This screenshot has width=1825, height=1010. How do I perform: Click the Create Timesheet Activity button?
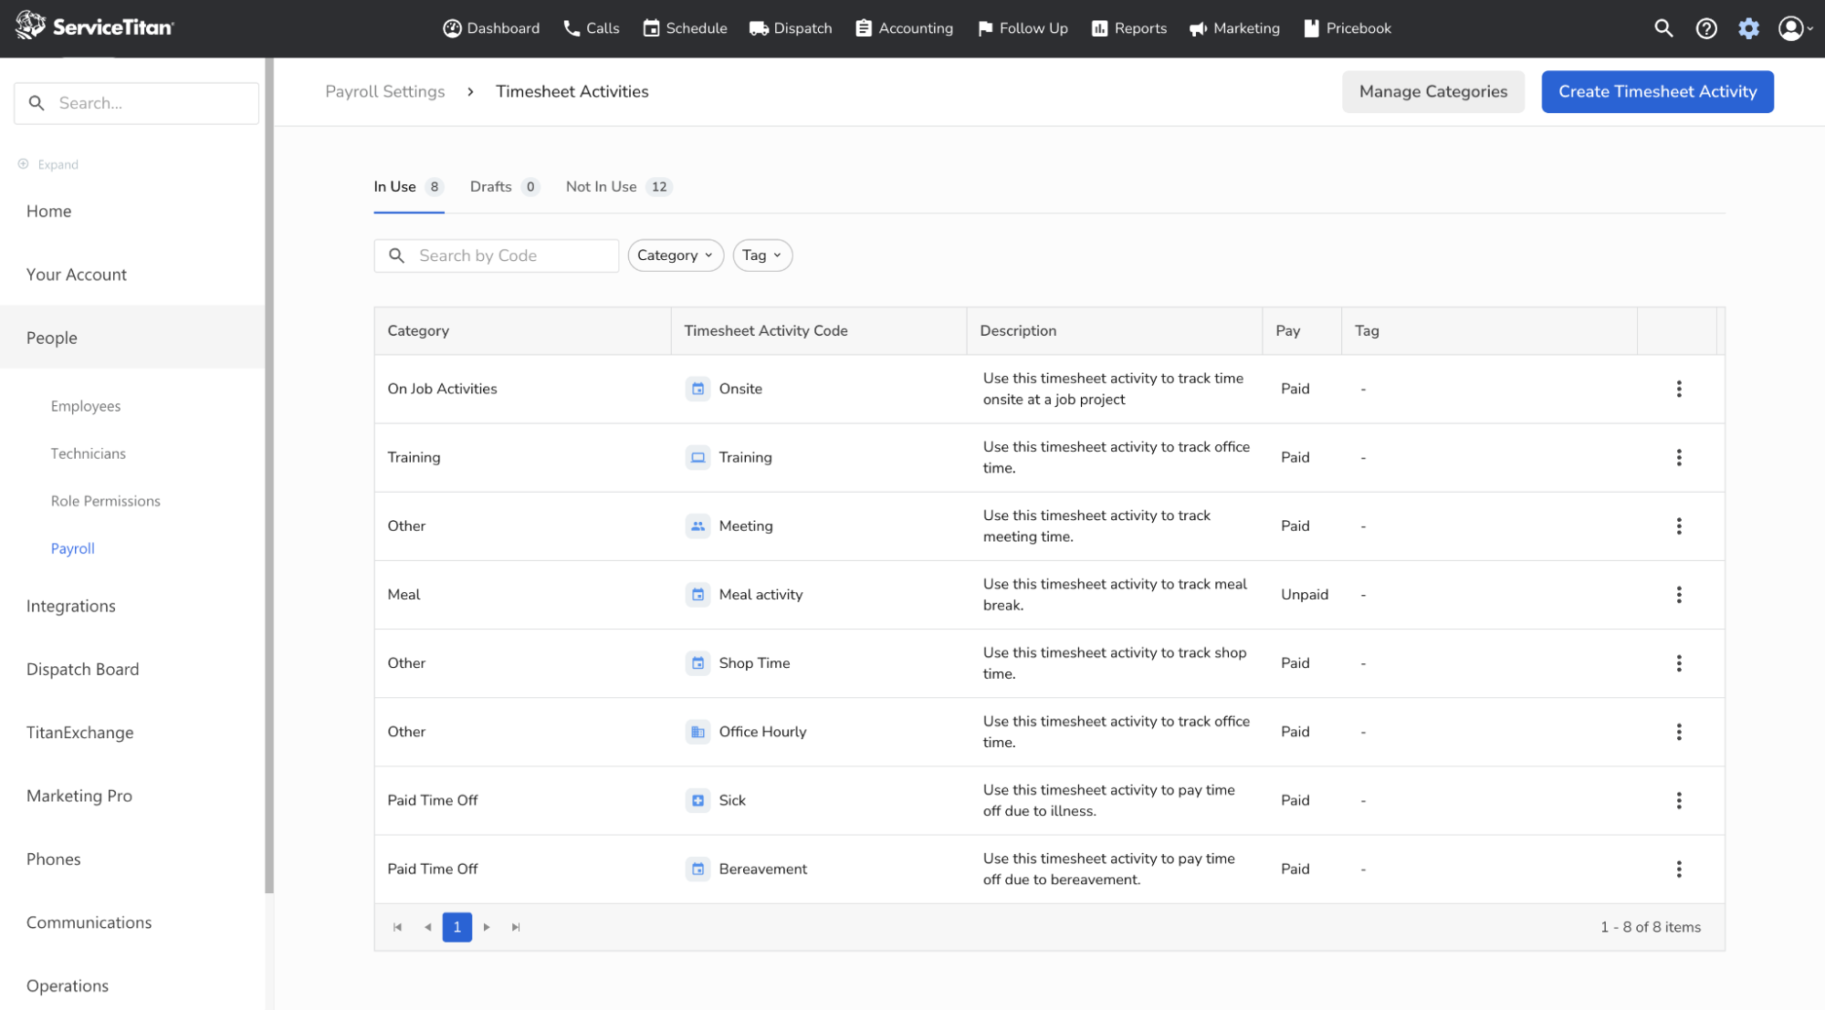(x=1656, y=92)
